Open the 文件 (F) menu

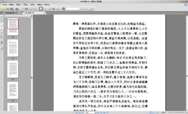point(5,5)
